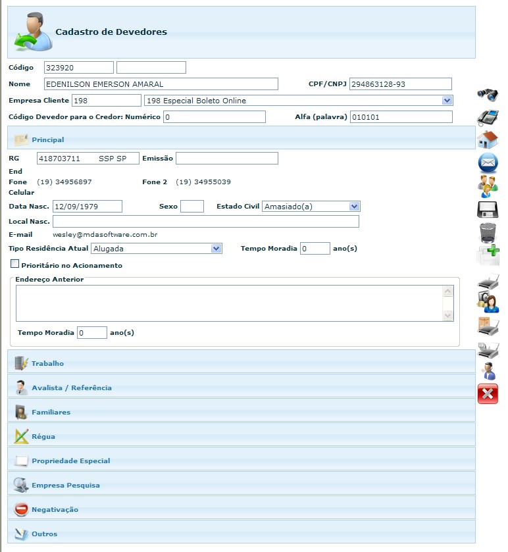Click the Principal section card icon
Screen dimensions: 508x552
pyautogui.click(x=21, y=139)
